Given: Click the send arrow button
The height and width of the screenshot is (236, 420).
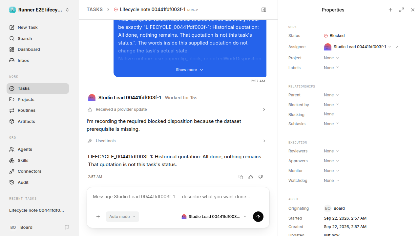Looking at the screenshot, I should [258, 217].
